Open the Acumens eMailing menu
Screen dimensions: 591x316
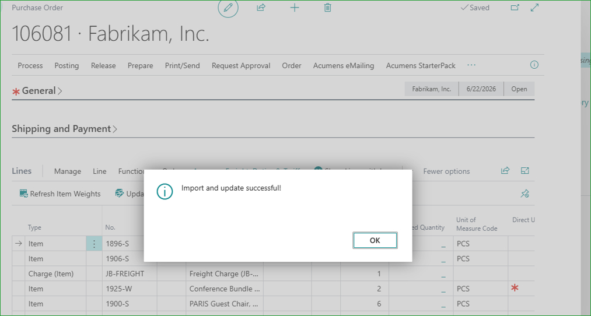point(344,65)
